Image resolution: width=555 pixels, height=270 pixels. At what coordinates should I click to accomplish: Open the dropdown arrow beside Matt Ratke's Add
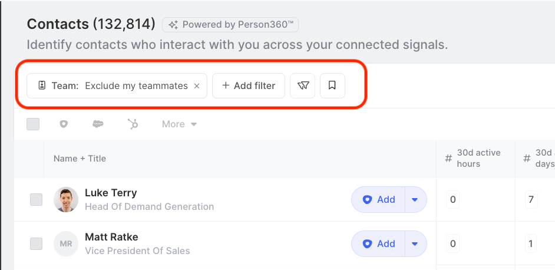415,244
